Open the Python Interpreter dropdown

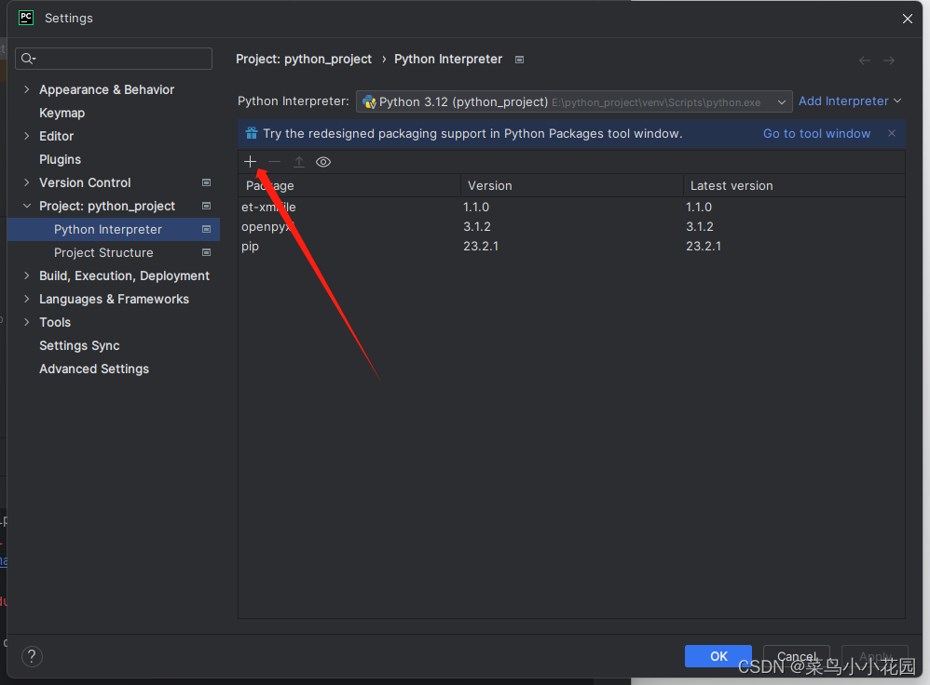[573, 102]
